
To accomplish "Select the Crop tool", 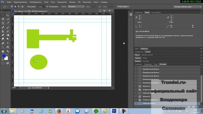I will [x=3, y=23].
